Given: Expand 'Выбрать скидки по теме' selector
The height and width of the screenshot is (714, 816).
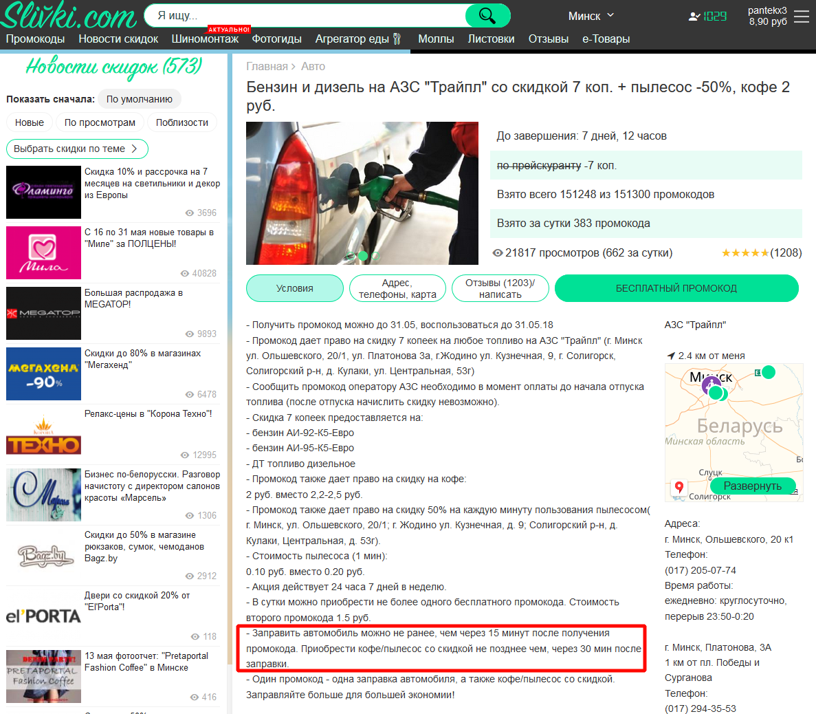Looking at the screenshot, I should click(x=76, y=149).
